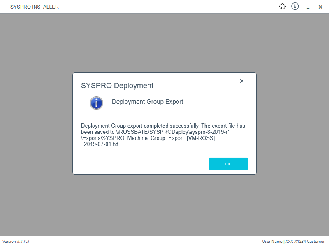Click the SYSPRO INSTALLER window title

click(35, 7)
